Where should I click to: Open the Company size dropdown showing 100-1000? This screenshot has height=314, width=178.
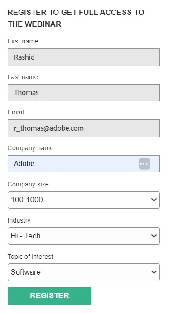point(84,200)
